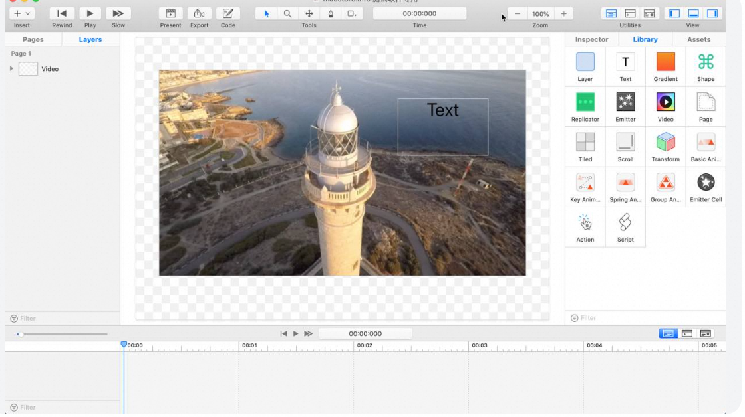
Task: Play using the timeline transport button
Action: (295, 334)
